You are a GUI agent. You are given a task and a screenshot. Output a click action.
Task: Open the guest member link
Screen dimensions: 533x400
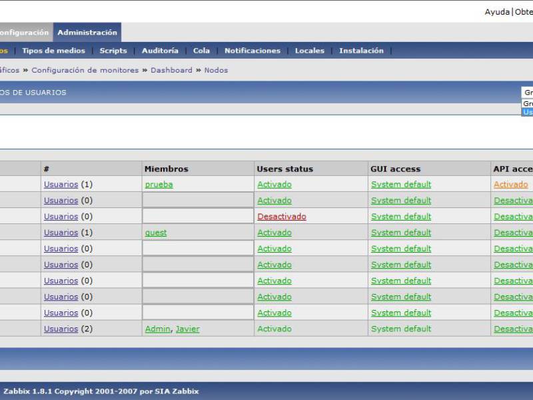pyautogui.click(x=156, y=233)
